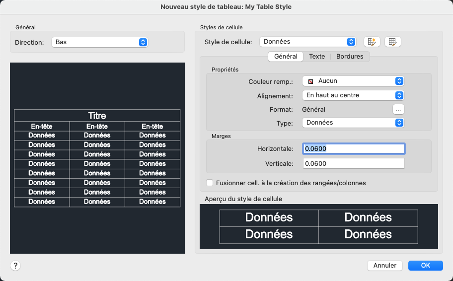Enable Fusionner cell. à la création checkbox
Viewport: 453px width, 281px height.
tap(210, 183)
